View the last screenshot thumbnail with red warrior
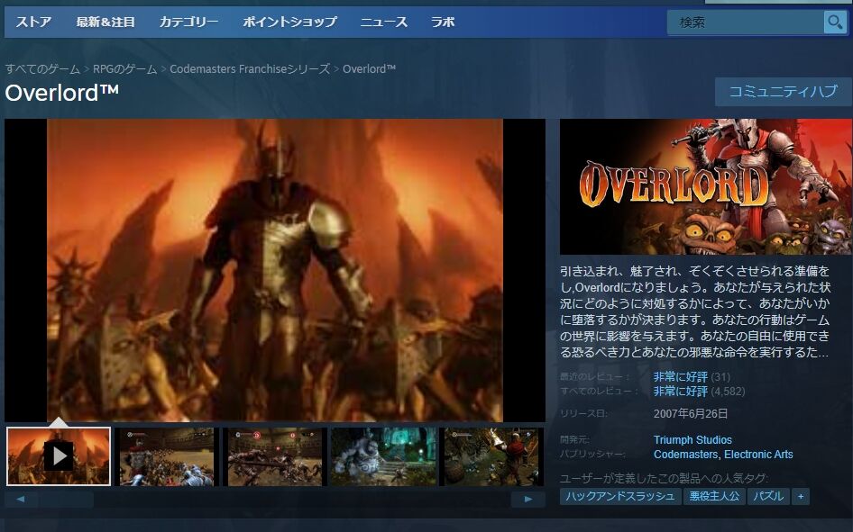The image size is (853, 532). coord(493,456)
